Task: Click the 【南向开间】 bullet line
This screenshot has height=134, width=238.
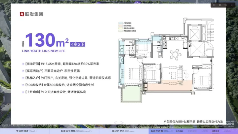Action: [x=60, y=64]
